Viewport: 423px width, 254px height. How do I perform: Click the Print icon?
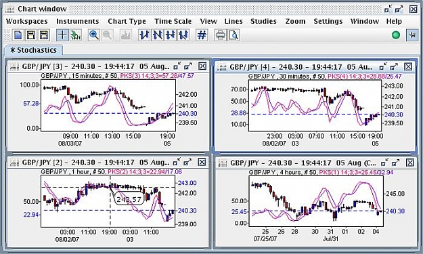pos(221,35)
